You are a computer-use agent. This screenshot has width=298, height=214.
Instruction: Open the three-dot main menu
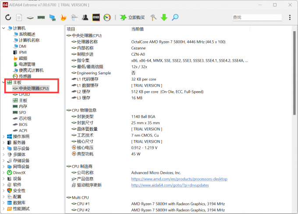[290, 18]
